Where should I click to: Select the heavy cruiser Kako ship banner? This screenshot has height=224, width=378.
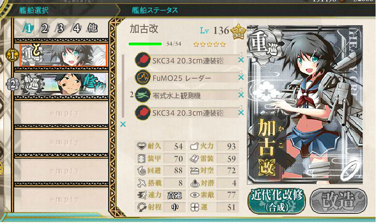pyautogui.click(x=63, y=55)
